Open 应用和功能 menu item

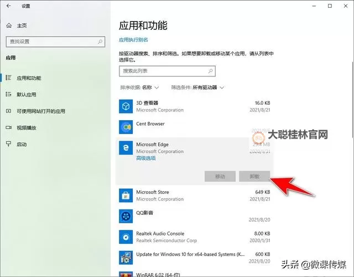coord(29,78)
